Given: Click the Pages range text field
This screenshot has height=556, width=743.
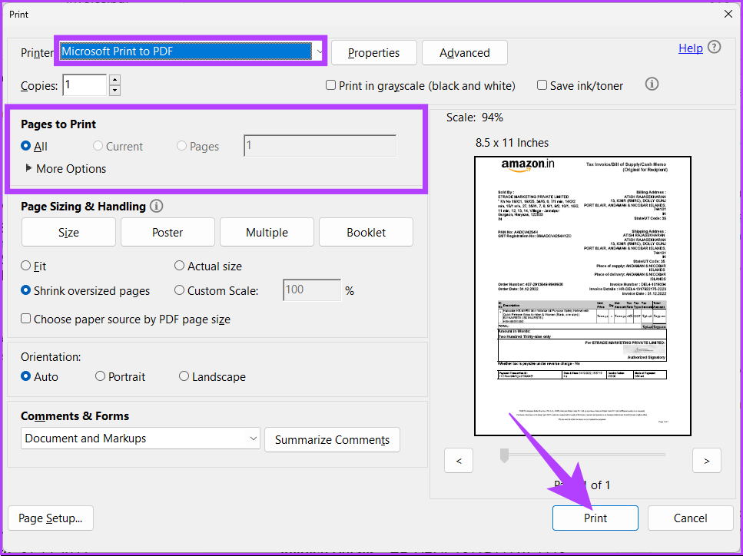Looking at the screenshot, I should (320, 146).
